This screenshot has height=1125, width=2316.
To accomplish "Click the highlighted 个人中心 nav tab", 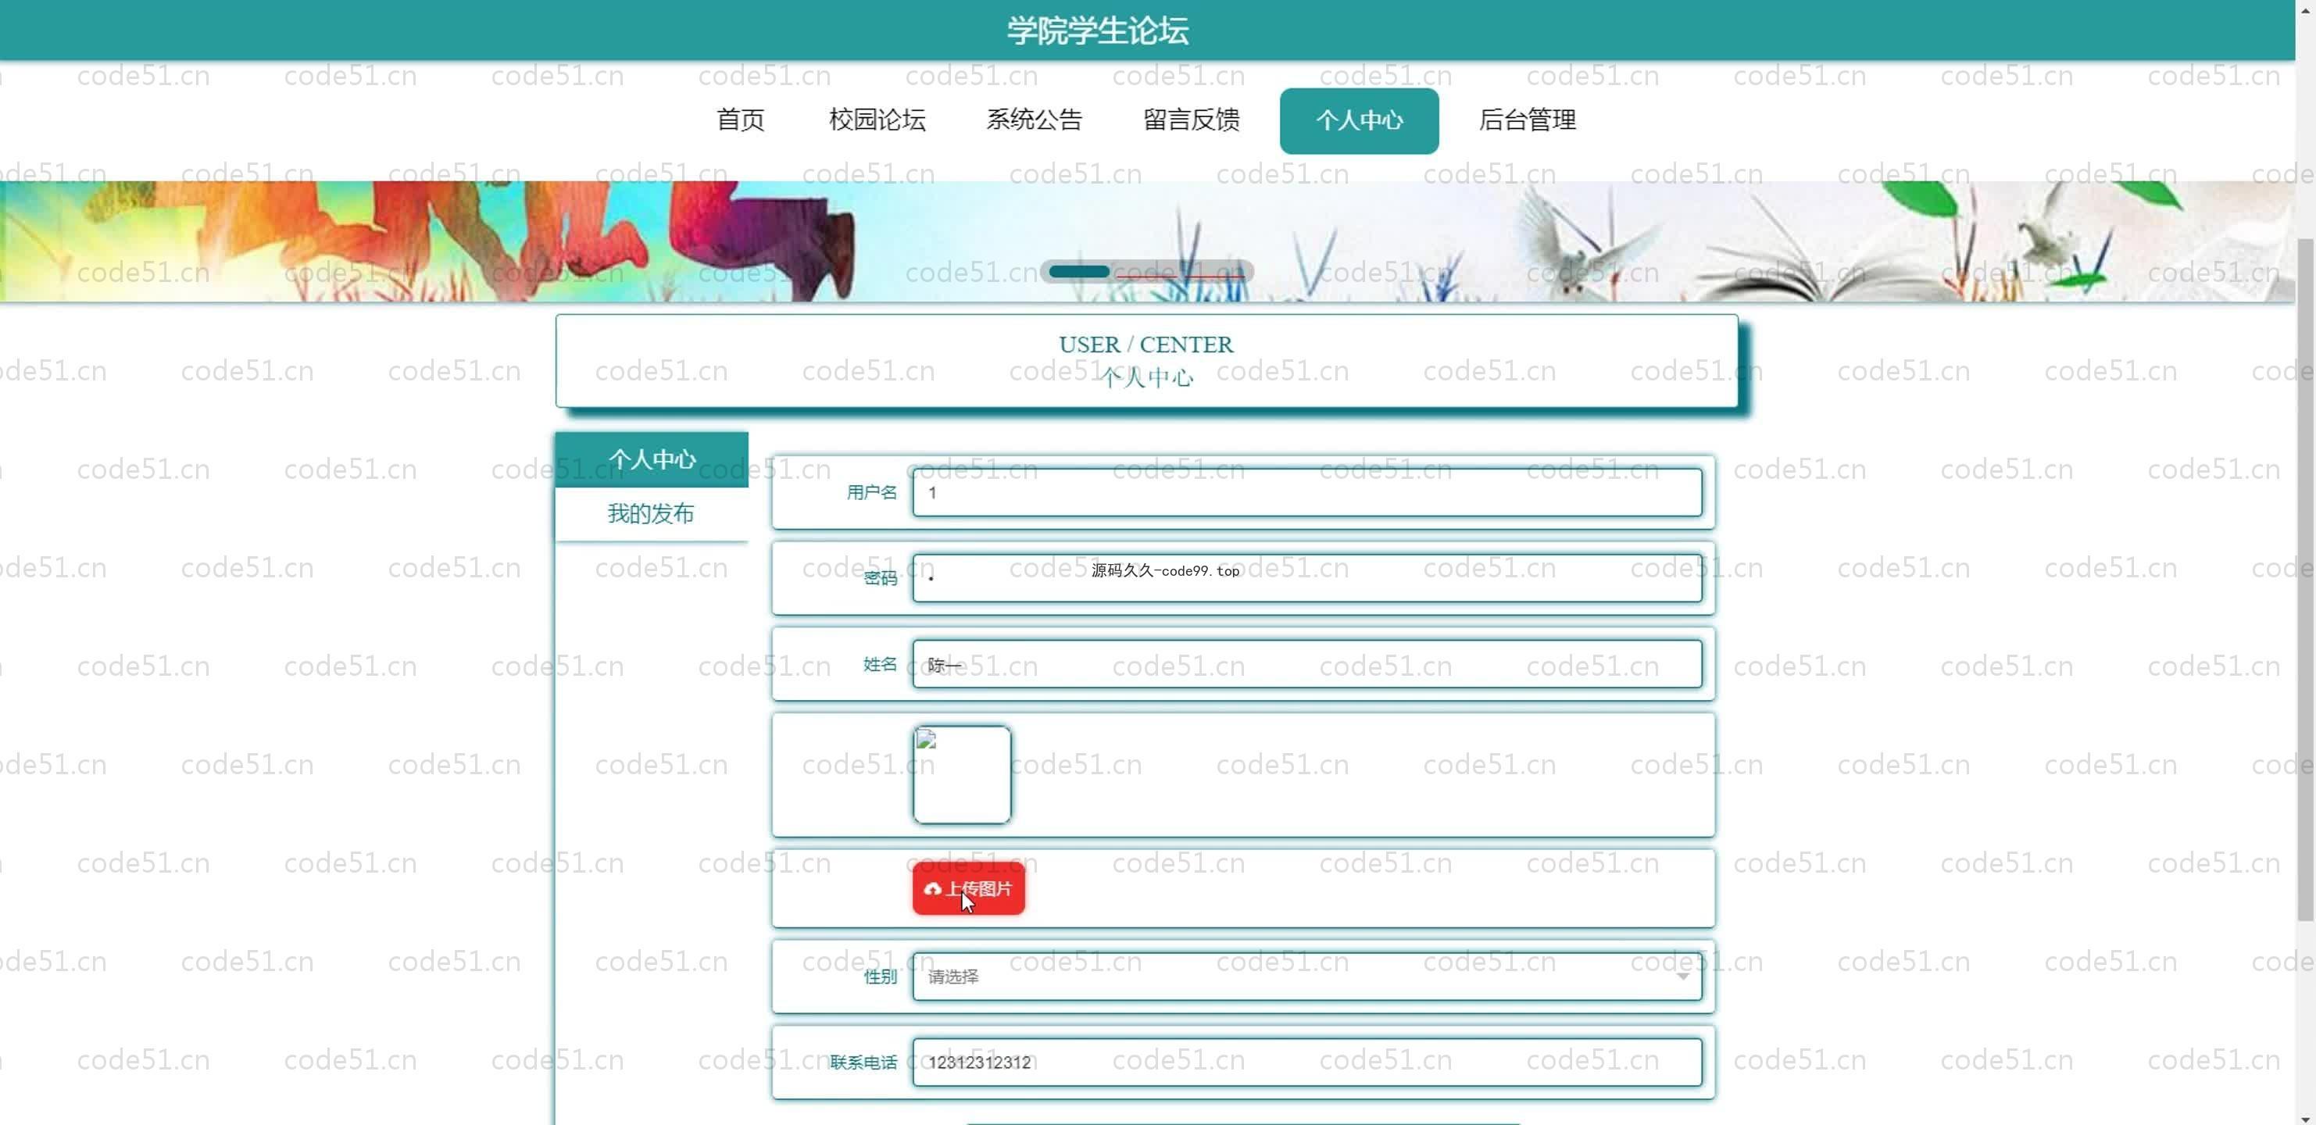I will pos(1359,120).
